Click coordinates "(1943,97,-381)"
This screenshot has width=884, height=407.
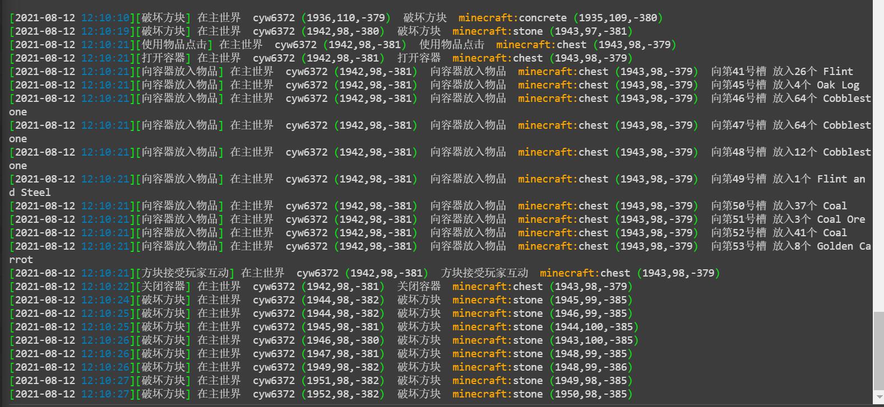(591, 31)
